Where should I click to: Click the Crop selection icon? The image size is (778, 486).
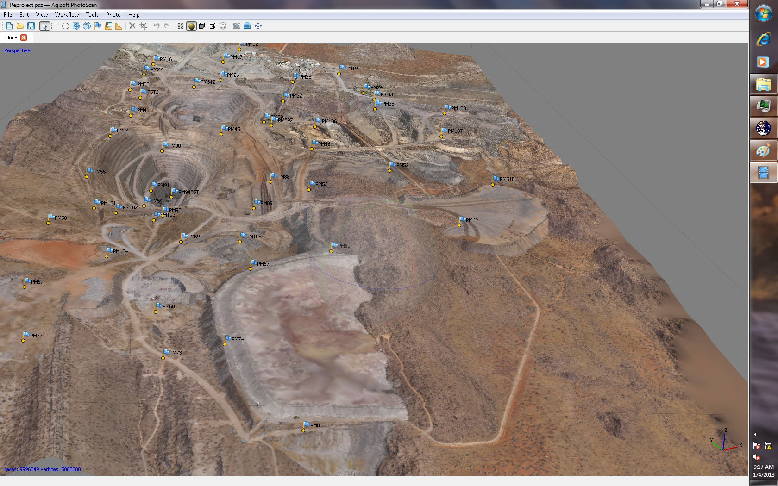pyautogui.click(x=143, y=26)
